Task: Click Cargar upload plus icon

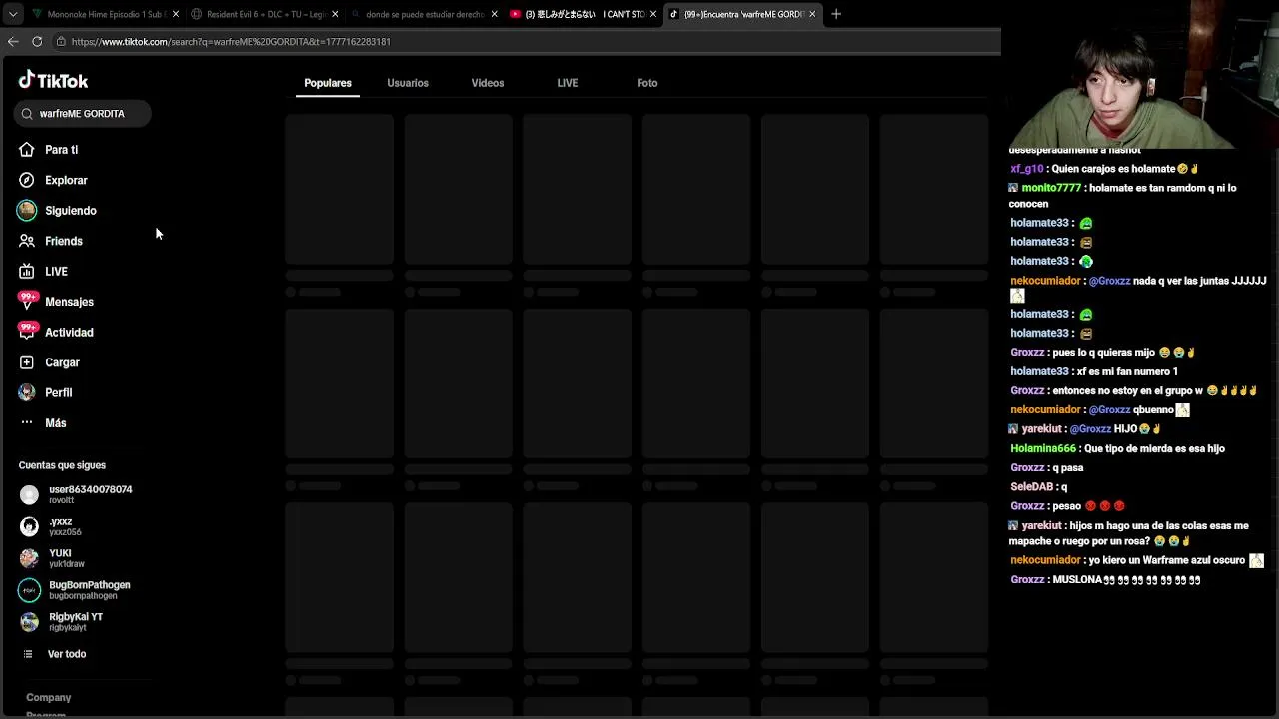Action: coord(27,362)
